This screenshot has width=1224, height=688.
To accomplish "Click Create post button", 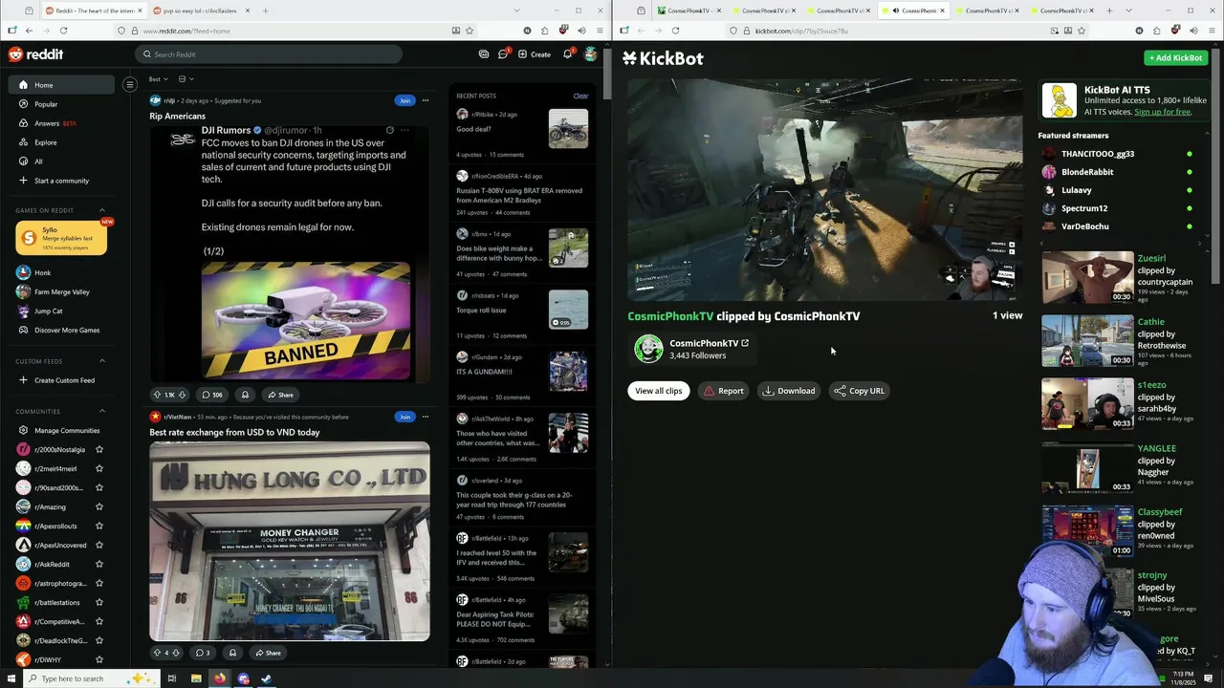I will click(x=535, y=54).
